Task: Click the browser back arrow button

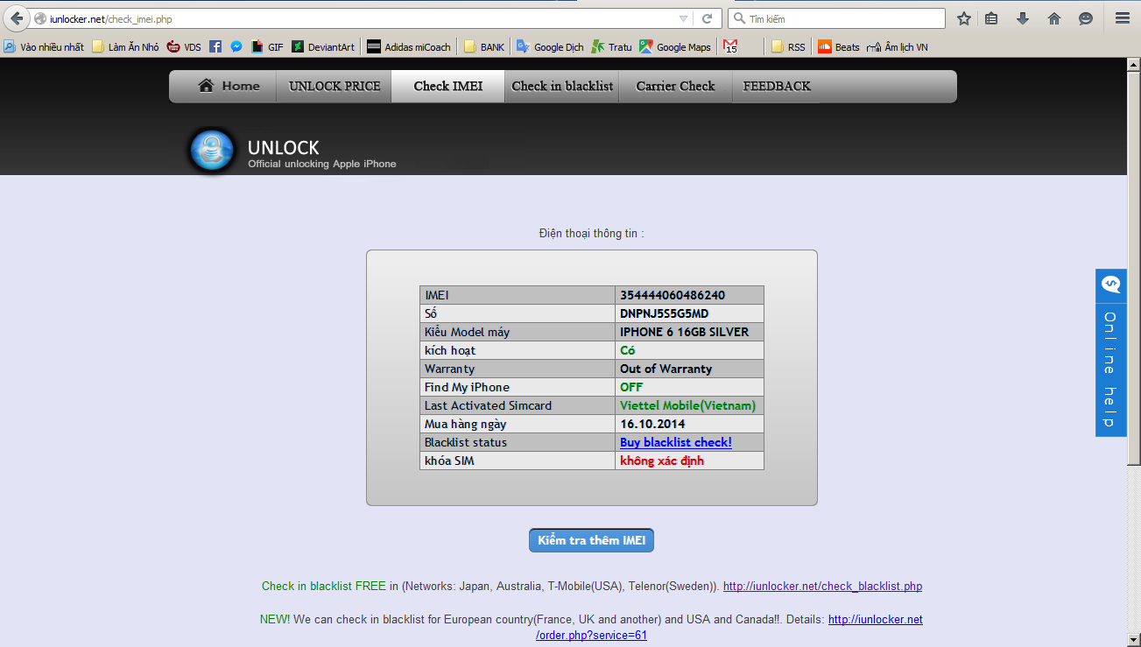Action: pyautogui.click(x=17, y=18)
